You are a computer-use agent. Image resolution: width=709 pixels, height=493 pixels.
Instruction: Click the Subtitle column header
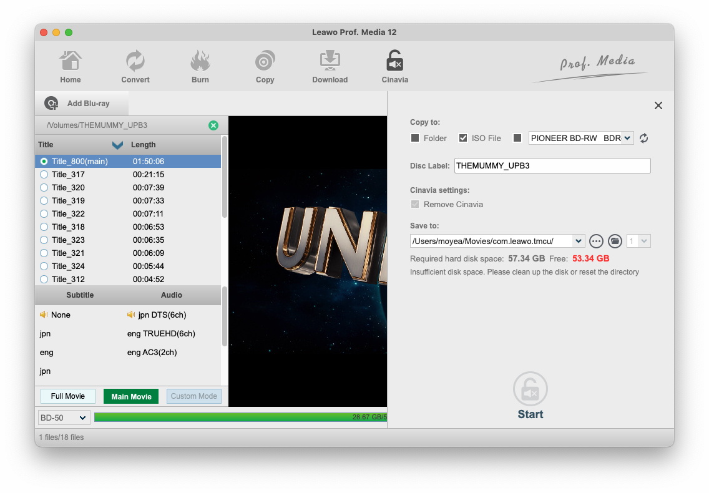pyautogui.click(x=80, y=295)
